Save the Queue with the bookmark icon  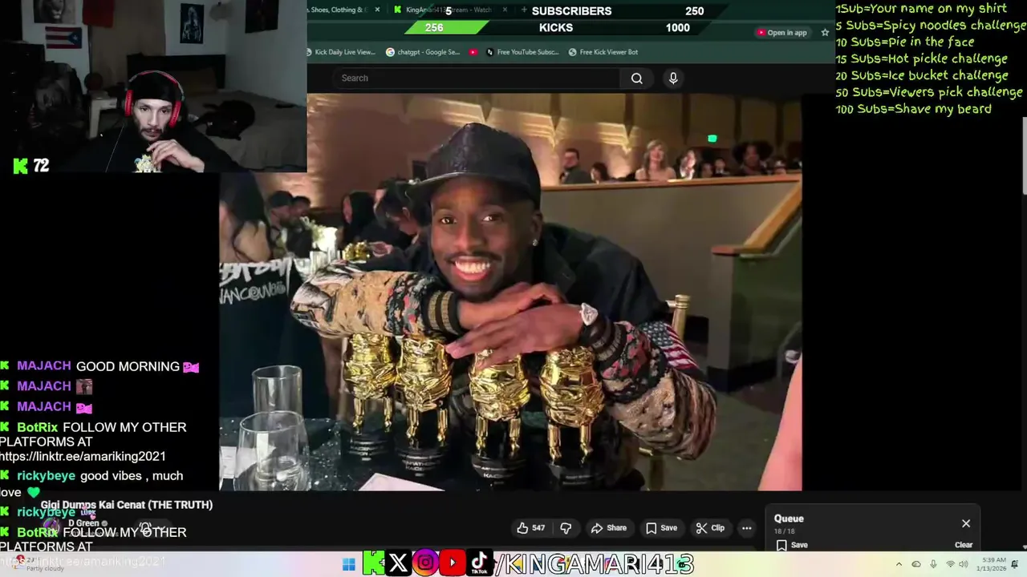791,545
